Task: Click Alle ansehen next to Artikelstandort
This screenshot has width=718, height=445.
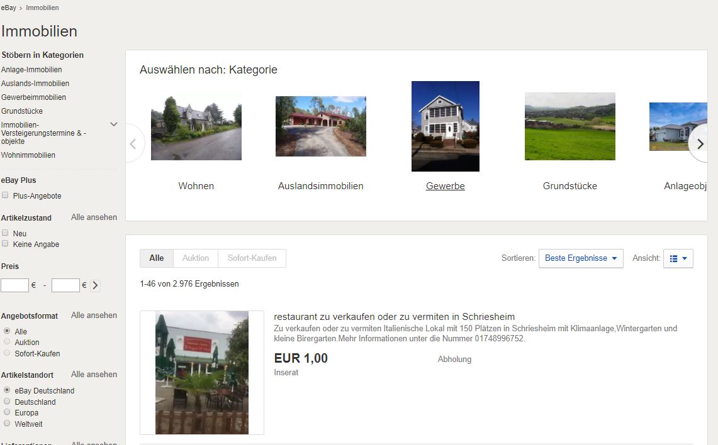Action: (x=94, y=374)
